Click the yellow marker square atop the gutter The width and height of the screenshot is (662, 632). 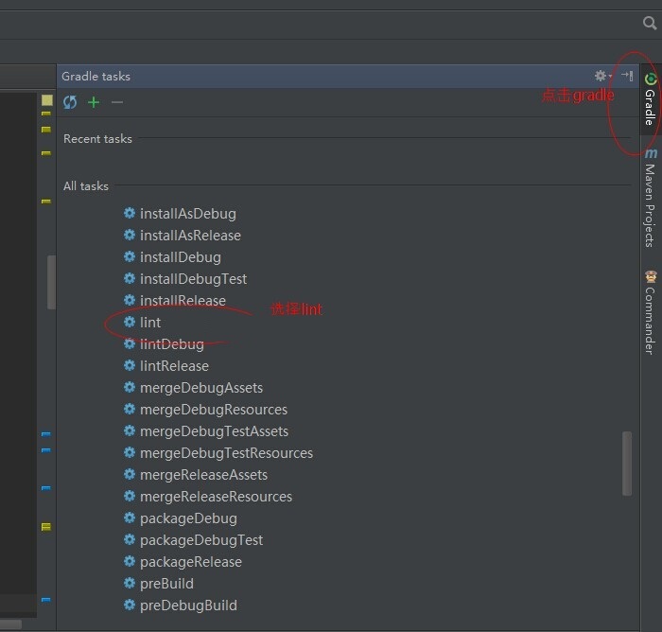point(47,100)
